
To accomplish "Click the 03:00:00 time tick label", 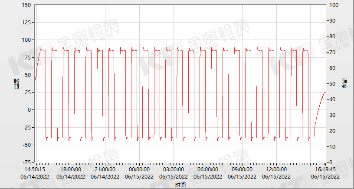I will [173, 169].
